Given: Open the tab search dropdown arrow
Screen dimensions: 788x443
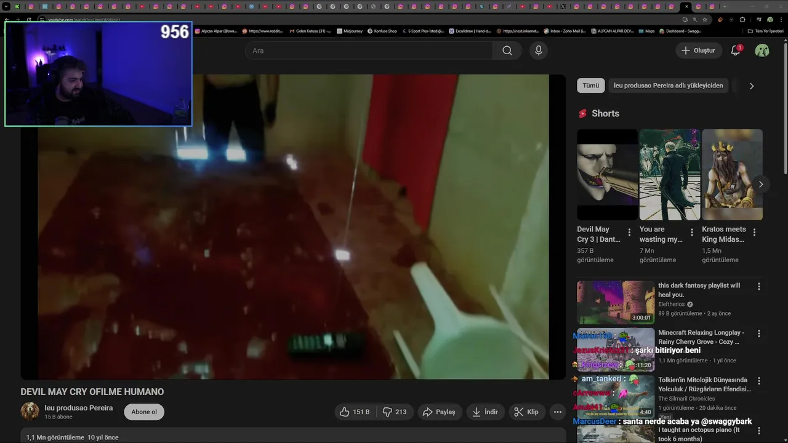Looking at the screenshot, I should [x=5, y=6].
